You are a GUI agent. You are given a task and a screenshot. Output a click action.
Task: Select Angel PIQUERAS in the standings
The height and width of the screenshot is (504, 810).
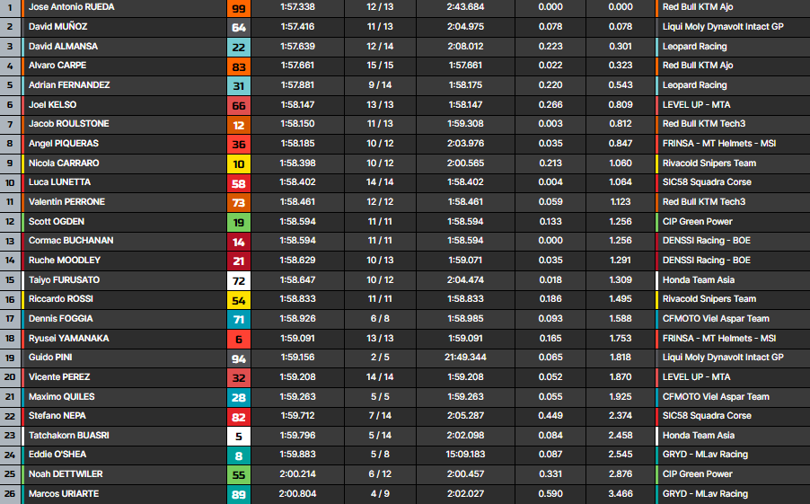64,144
